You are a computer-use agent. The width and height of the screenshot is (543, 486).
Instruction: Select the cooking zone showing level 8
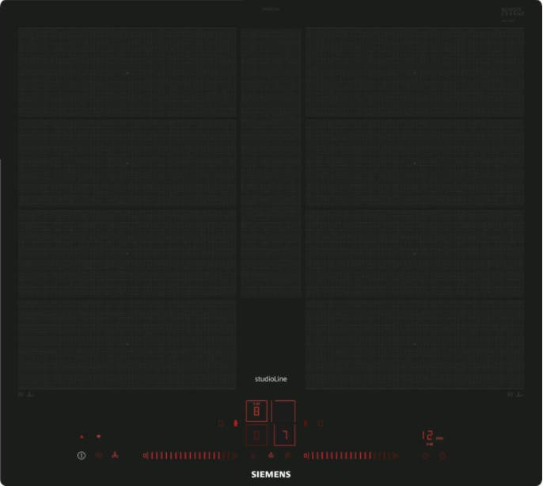coord(256,411)
